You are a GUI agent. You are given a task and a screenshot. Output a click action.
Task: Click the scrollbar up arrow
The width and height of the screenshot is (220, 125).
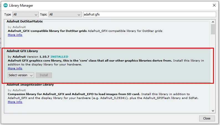[213, 22]
